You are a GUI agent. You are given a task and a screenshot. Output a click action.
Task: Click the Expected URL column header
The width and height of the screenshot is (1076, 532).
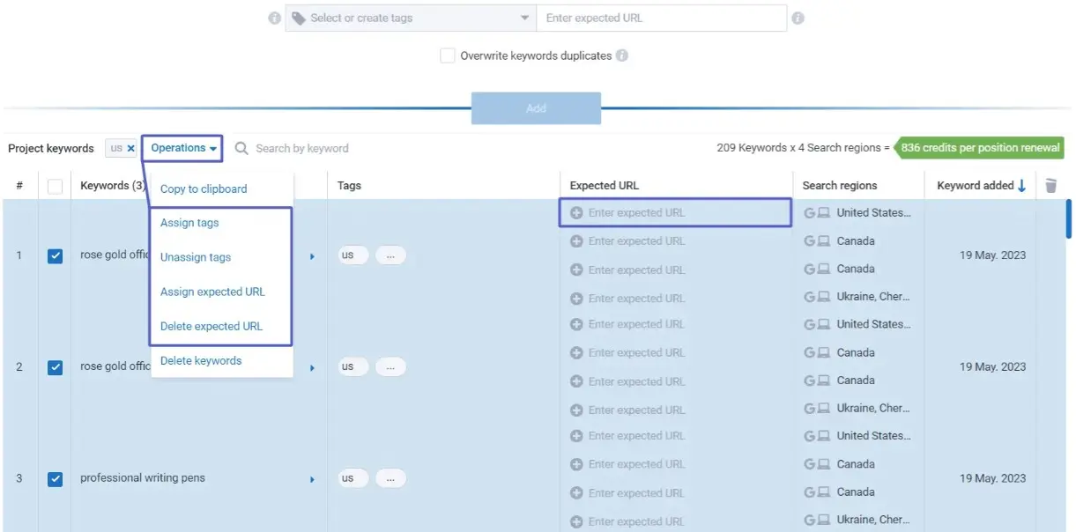pos(605,186)
